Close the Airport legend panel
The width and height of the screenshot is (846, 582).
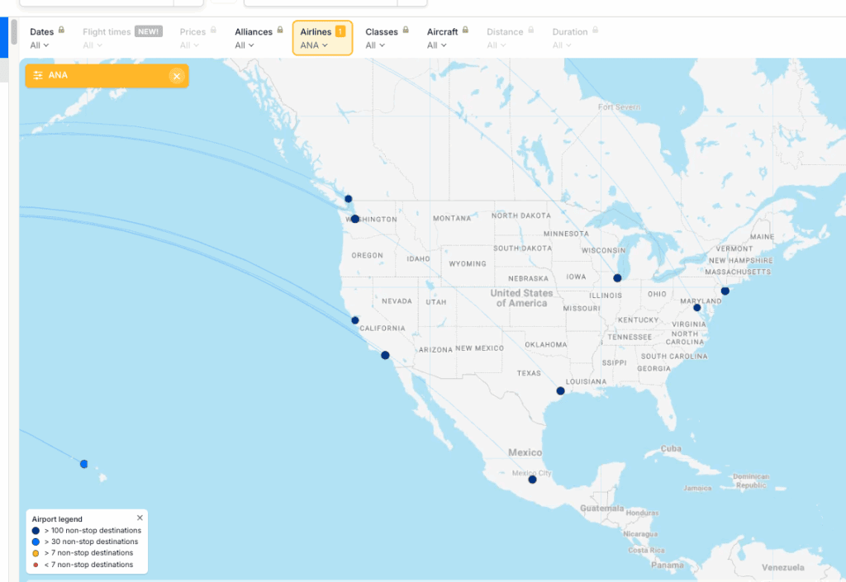tap(140, 518)
